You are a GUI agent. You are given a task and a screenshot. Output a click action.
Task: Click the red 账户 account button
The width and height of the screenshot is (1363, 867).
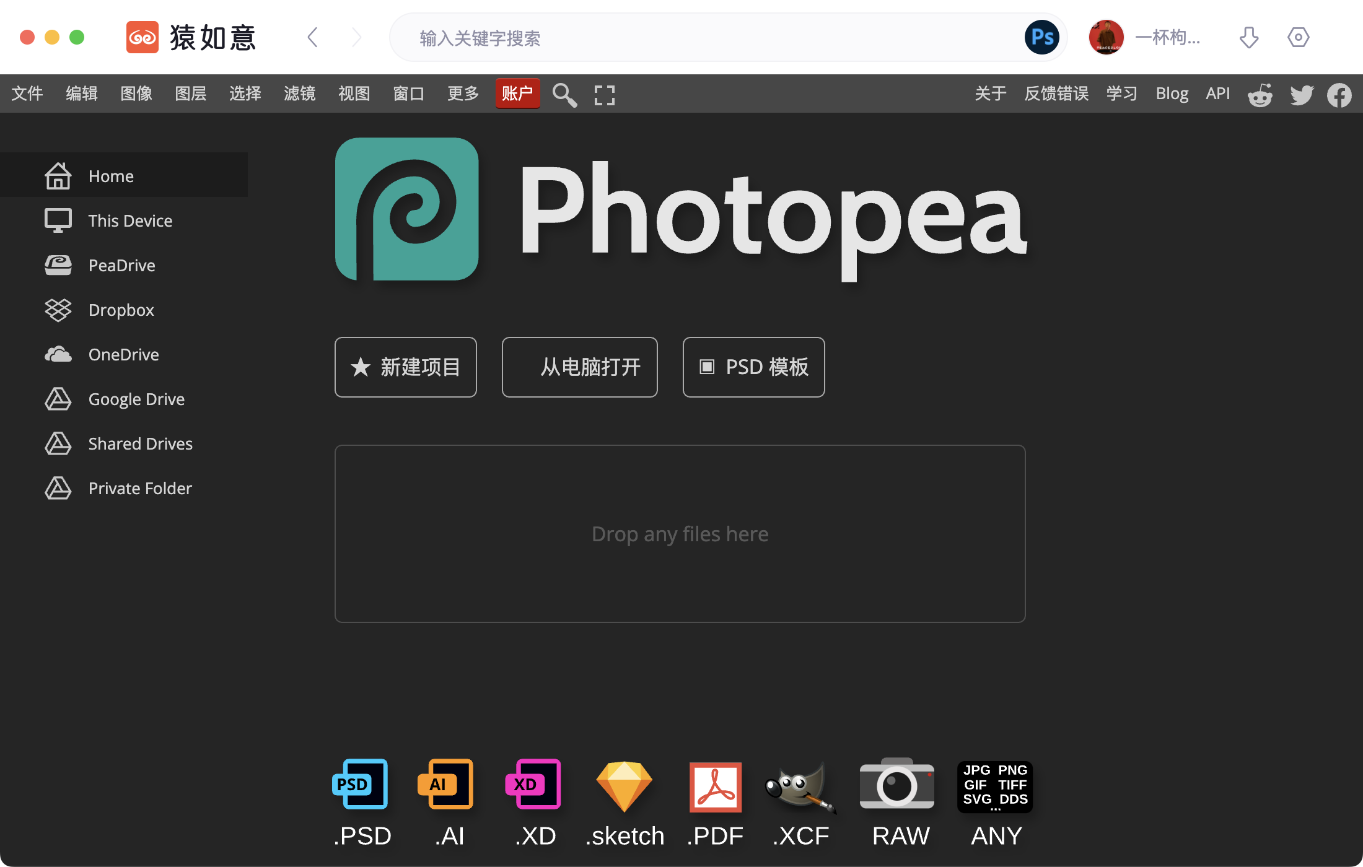[517, 94]
